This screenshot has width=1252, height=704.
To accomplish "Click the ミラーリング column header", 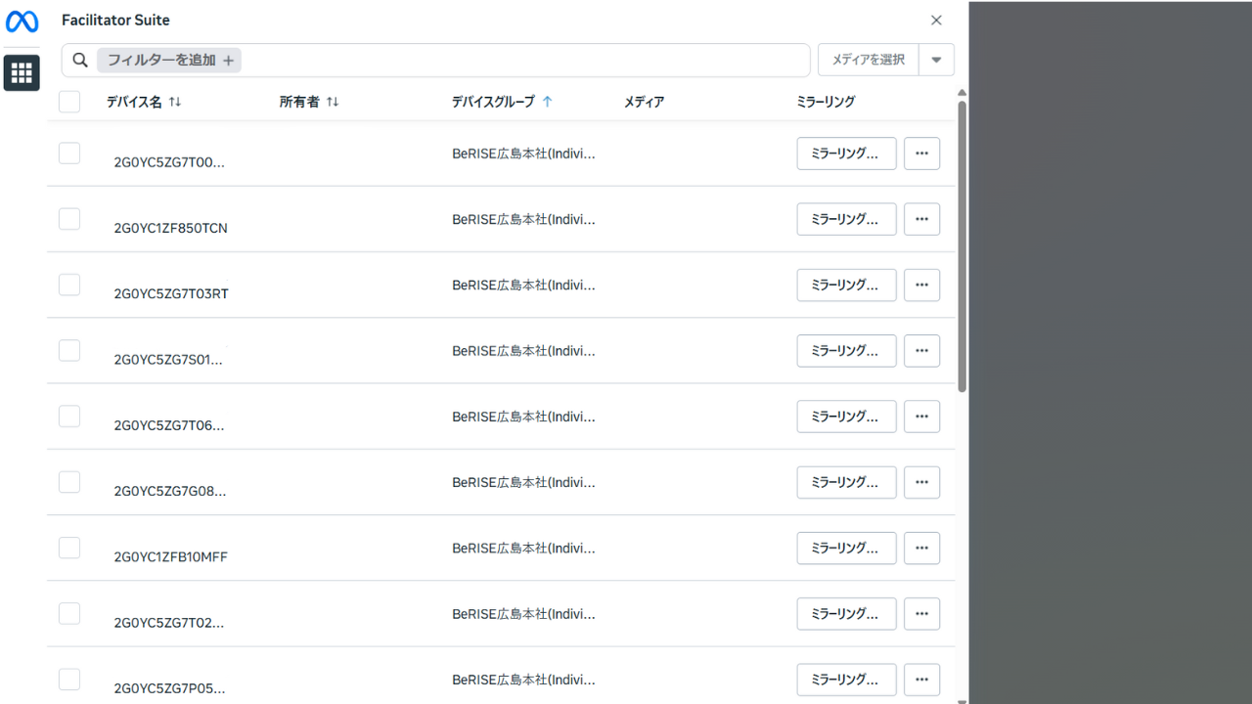I will click(826, 102).
